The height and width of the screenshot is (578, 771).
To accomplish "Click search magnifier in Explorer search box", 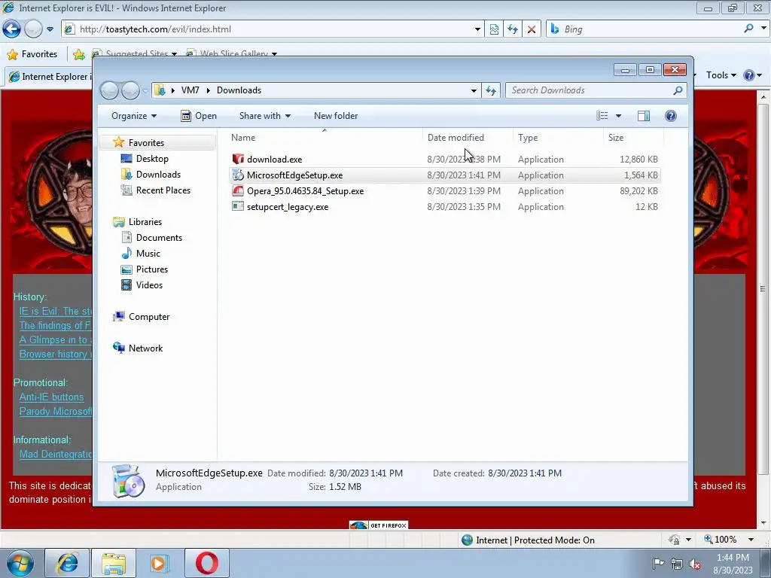I will tap(678, 90).
